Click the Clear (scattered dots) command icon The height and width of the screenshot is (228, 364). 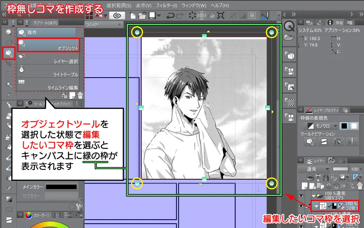[x=193, y=16]
